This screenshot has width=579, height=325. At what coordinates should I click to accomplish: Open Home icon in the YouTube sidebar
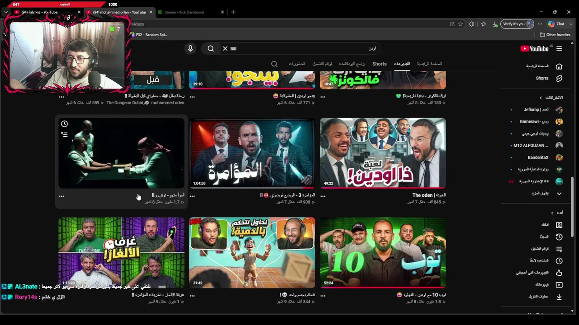click(x=559, y=66)
